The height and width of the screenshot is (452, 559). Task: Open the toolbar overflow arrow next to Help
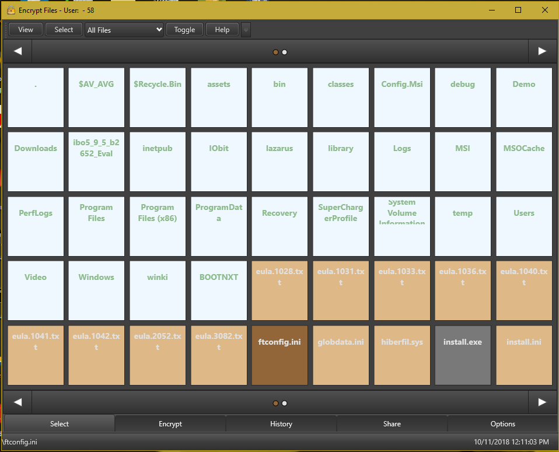(246, 30)
